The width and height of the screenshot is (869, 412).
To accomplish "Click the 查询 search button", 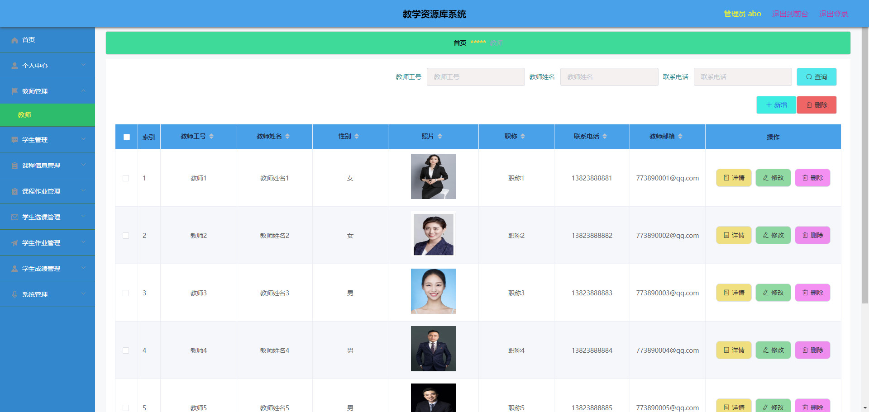I will point(816,77).
